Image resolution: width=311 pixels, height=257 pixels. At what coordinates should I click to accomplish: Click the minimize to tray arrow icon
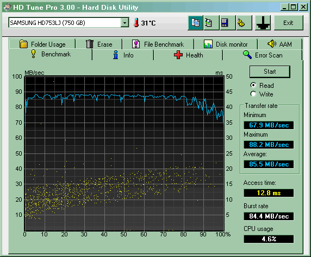[x=263, y=23]
